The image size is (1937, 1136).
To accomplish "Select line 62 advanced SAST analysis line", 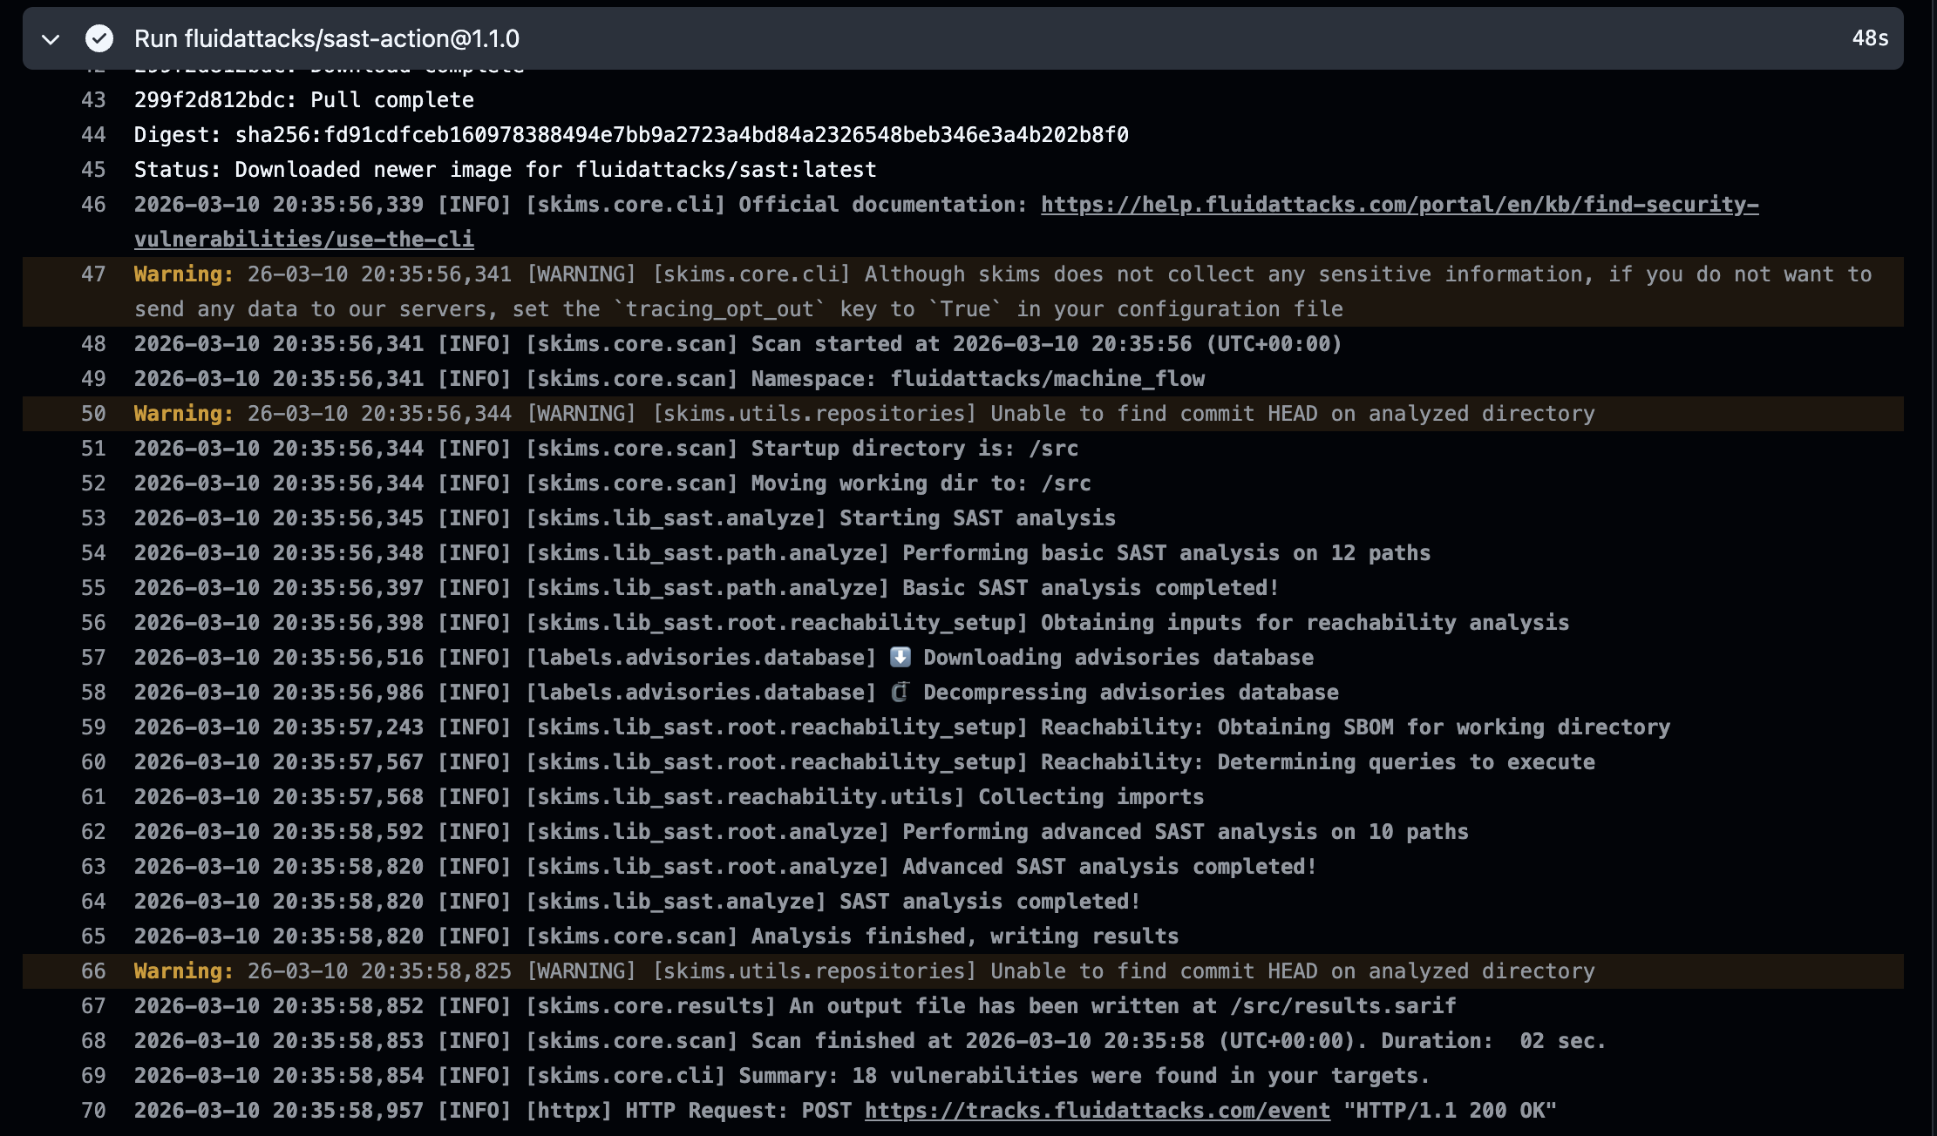I will tap(93, 831).
